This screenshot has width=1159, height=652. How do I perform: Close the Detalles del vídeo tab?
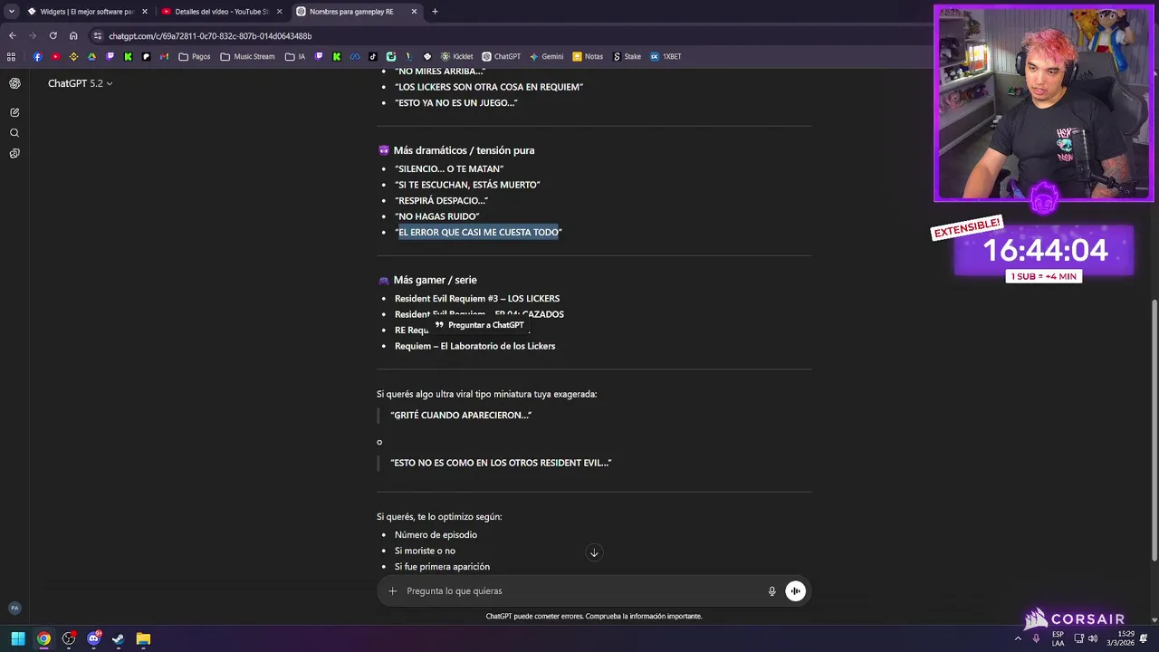280,12
